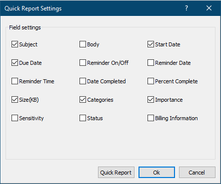
Task: Tick the Date Completed checkbox
Action: click(82, 81)
